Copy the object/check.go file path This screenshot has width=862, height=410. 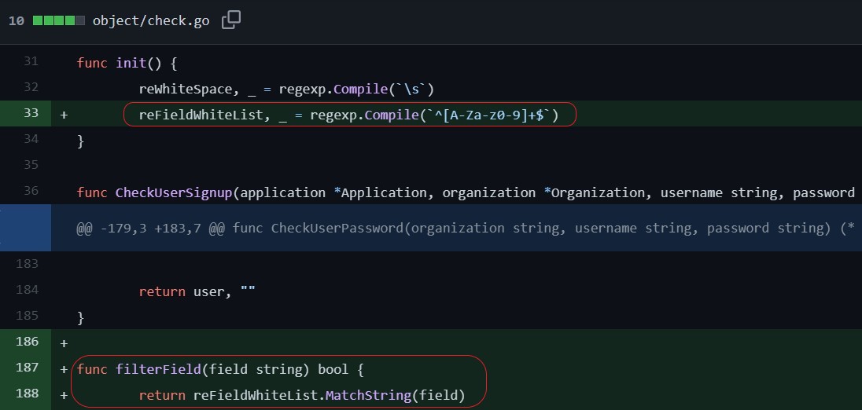tap(231, 20)
